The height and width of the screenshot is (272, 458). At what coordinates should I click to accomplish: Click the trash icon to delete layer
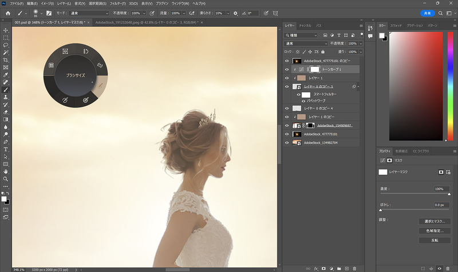click(x=354, y=268)
